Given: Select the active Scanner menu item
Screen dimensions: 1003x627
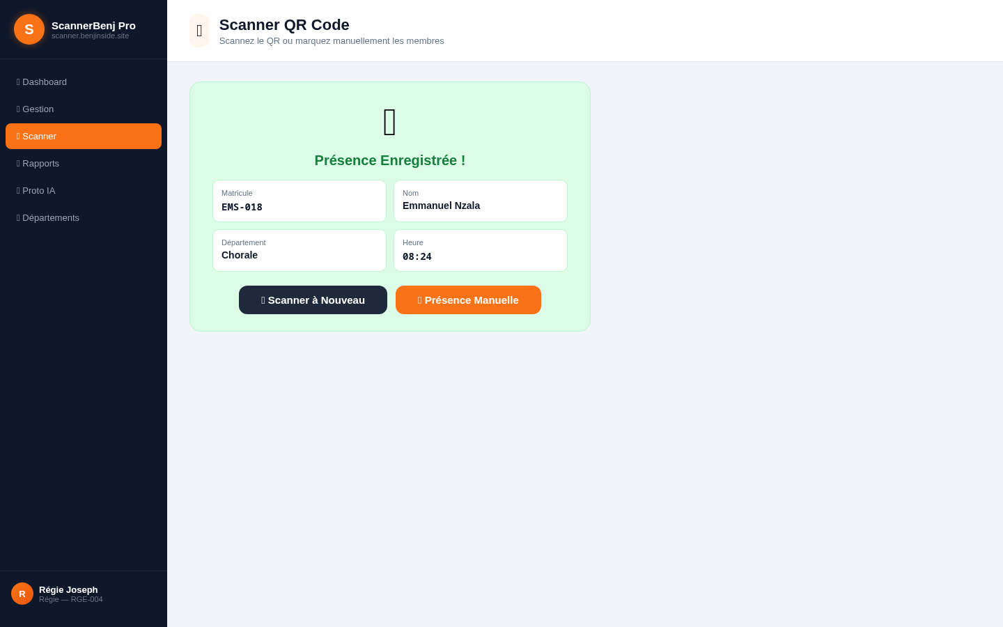Looking at the screenshot, I should (84, 137).
